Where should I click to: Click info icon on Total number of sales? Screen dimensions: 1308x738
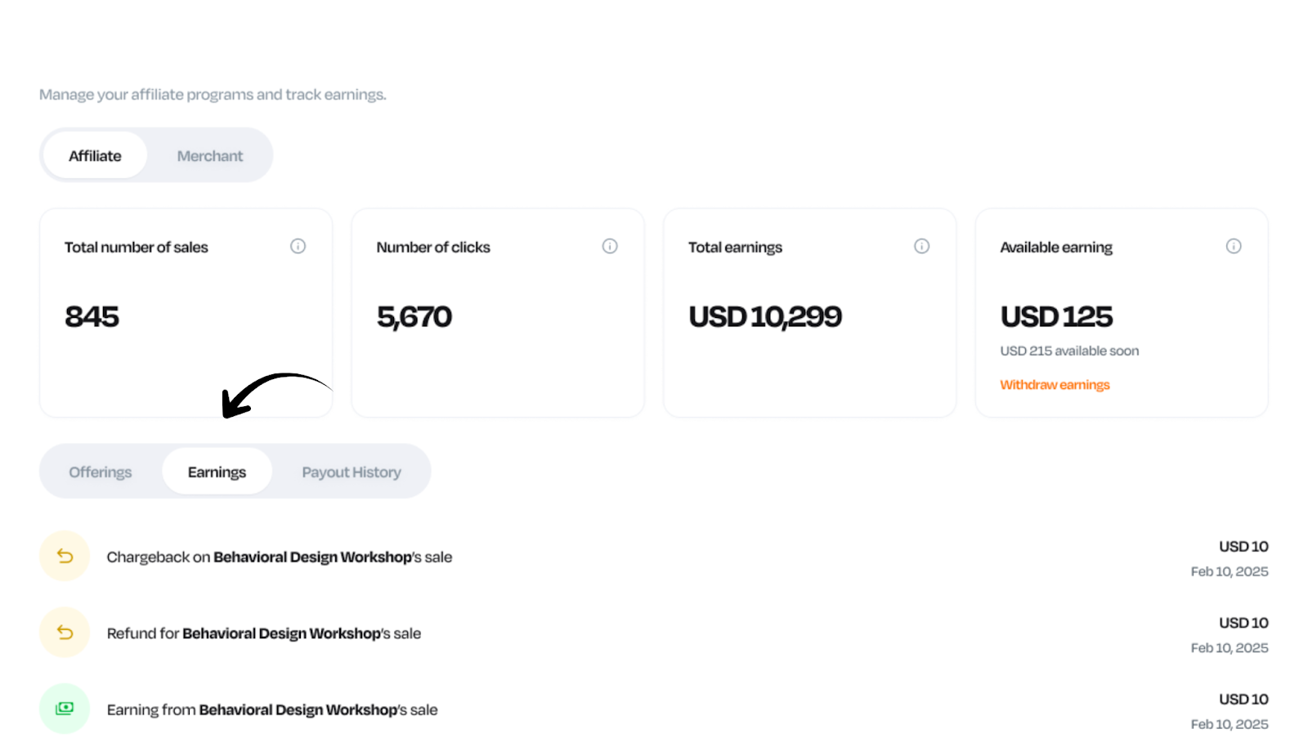298,246
